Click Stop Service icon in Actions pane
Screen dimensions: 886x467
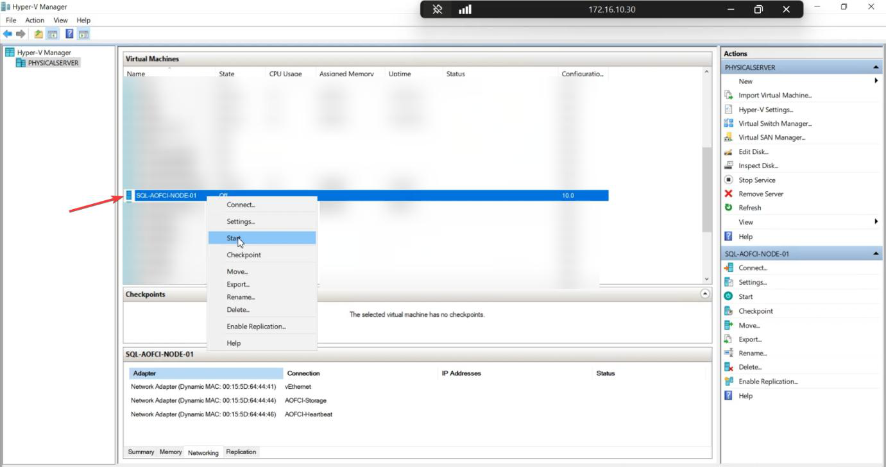pos(728,180)
